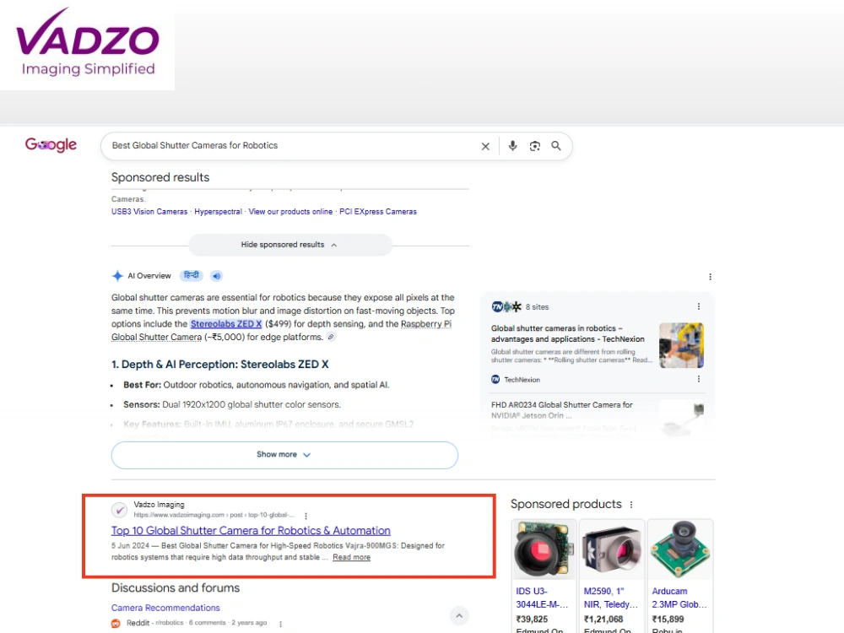Open the 8 sites panel more options

pos(699,306)
